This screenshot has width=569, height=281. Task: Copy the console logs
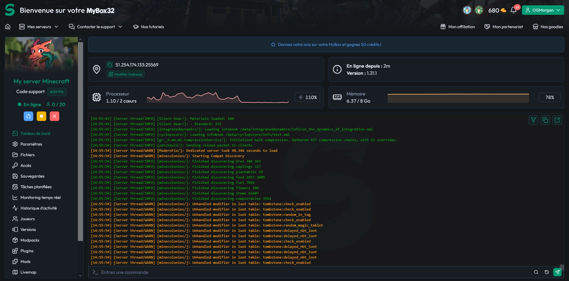click(x=546, y=120)
